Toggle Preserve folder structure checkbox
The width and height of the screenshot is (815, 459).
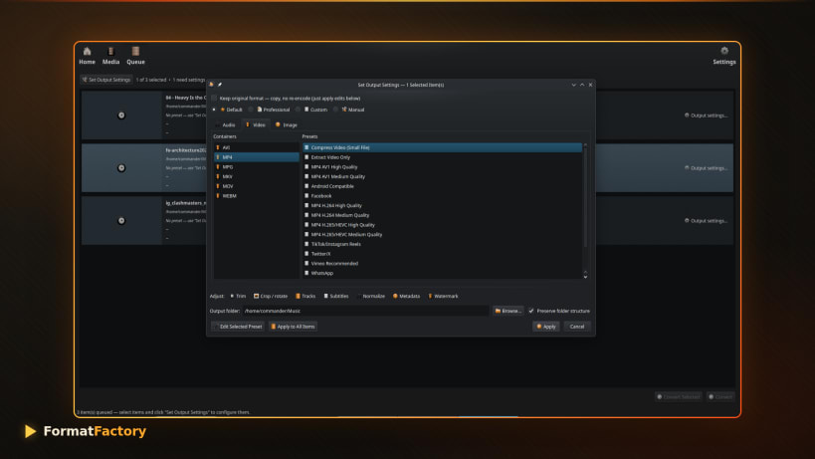(x=531, y=311)
